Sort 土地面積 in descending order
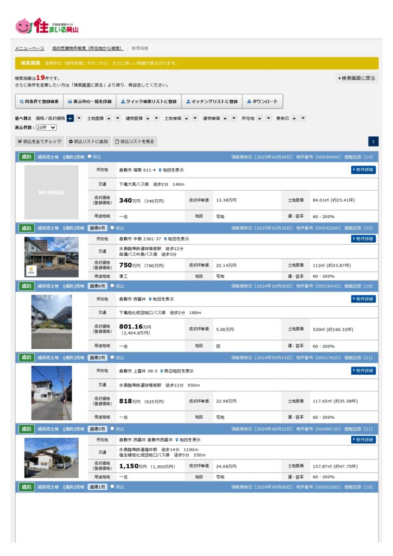This screenshot has width=393, height=556. pyautogui.click(x=118, y=118)
